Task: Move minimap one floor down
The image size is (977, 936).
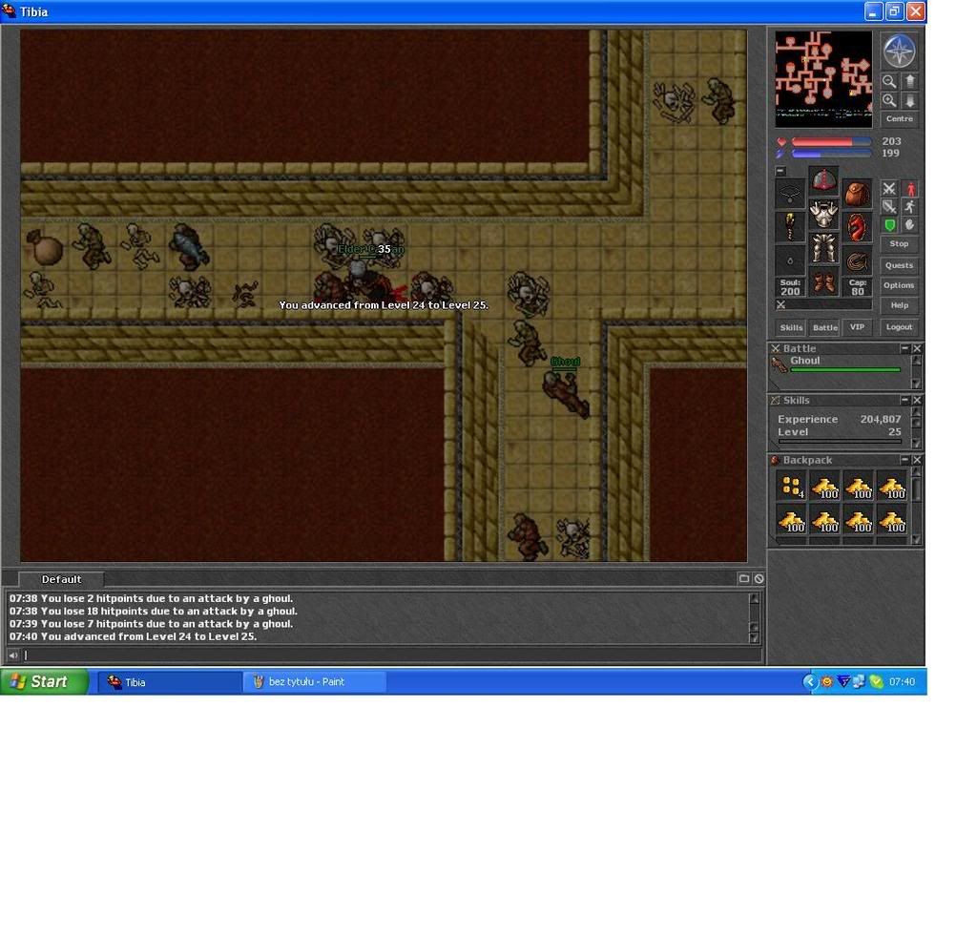Action: click(909, 101)
